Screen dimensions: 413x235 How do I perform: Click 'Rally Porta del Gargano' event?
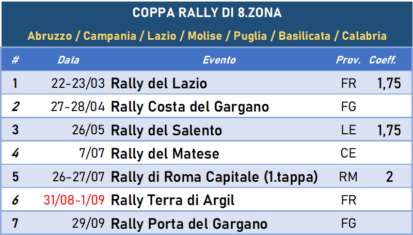pos(189,224)
